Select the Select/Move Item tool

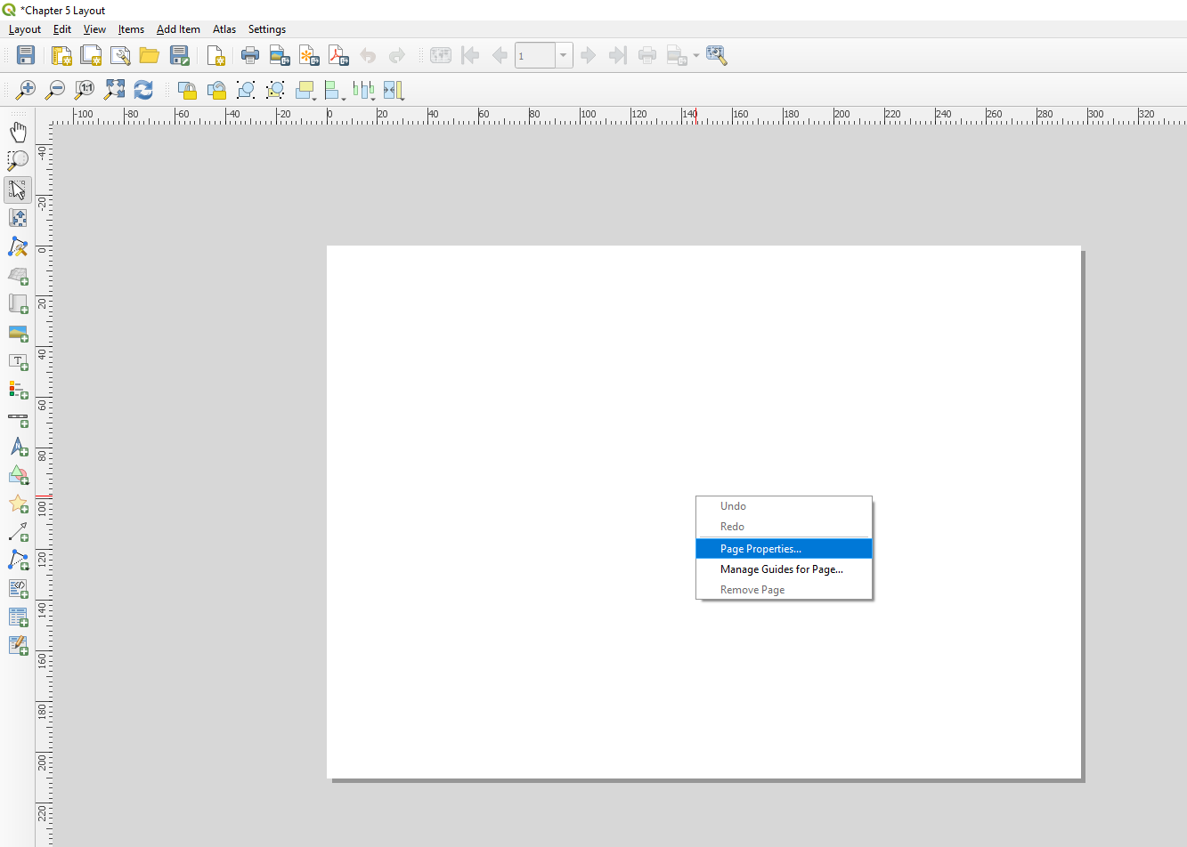tap(18, 189)
